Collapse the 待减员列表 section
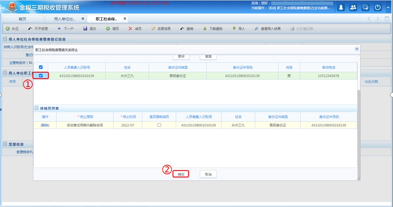 coord(37,108)
